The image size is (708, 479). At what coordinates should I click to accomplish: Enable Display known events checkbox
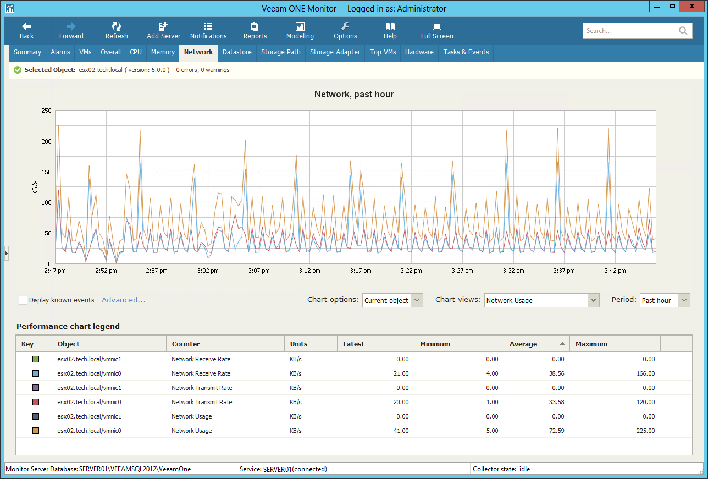[x=23, y=300]
